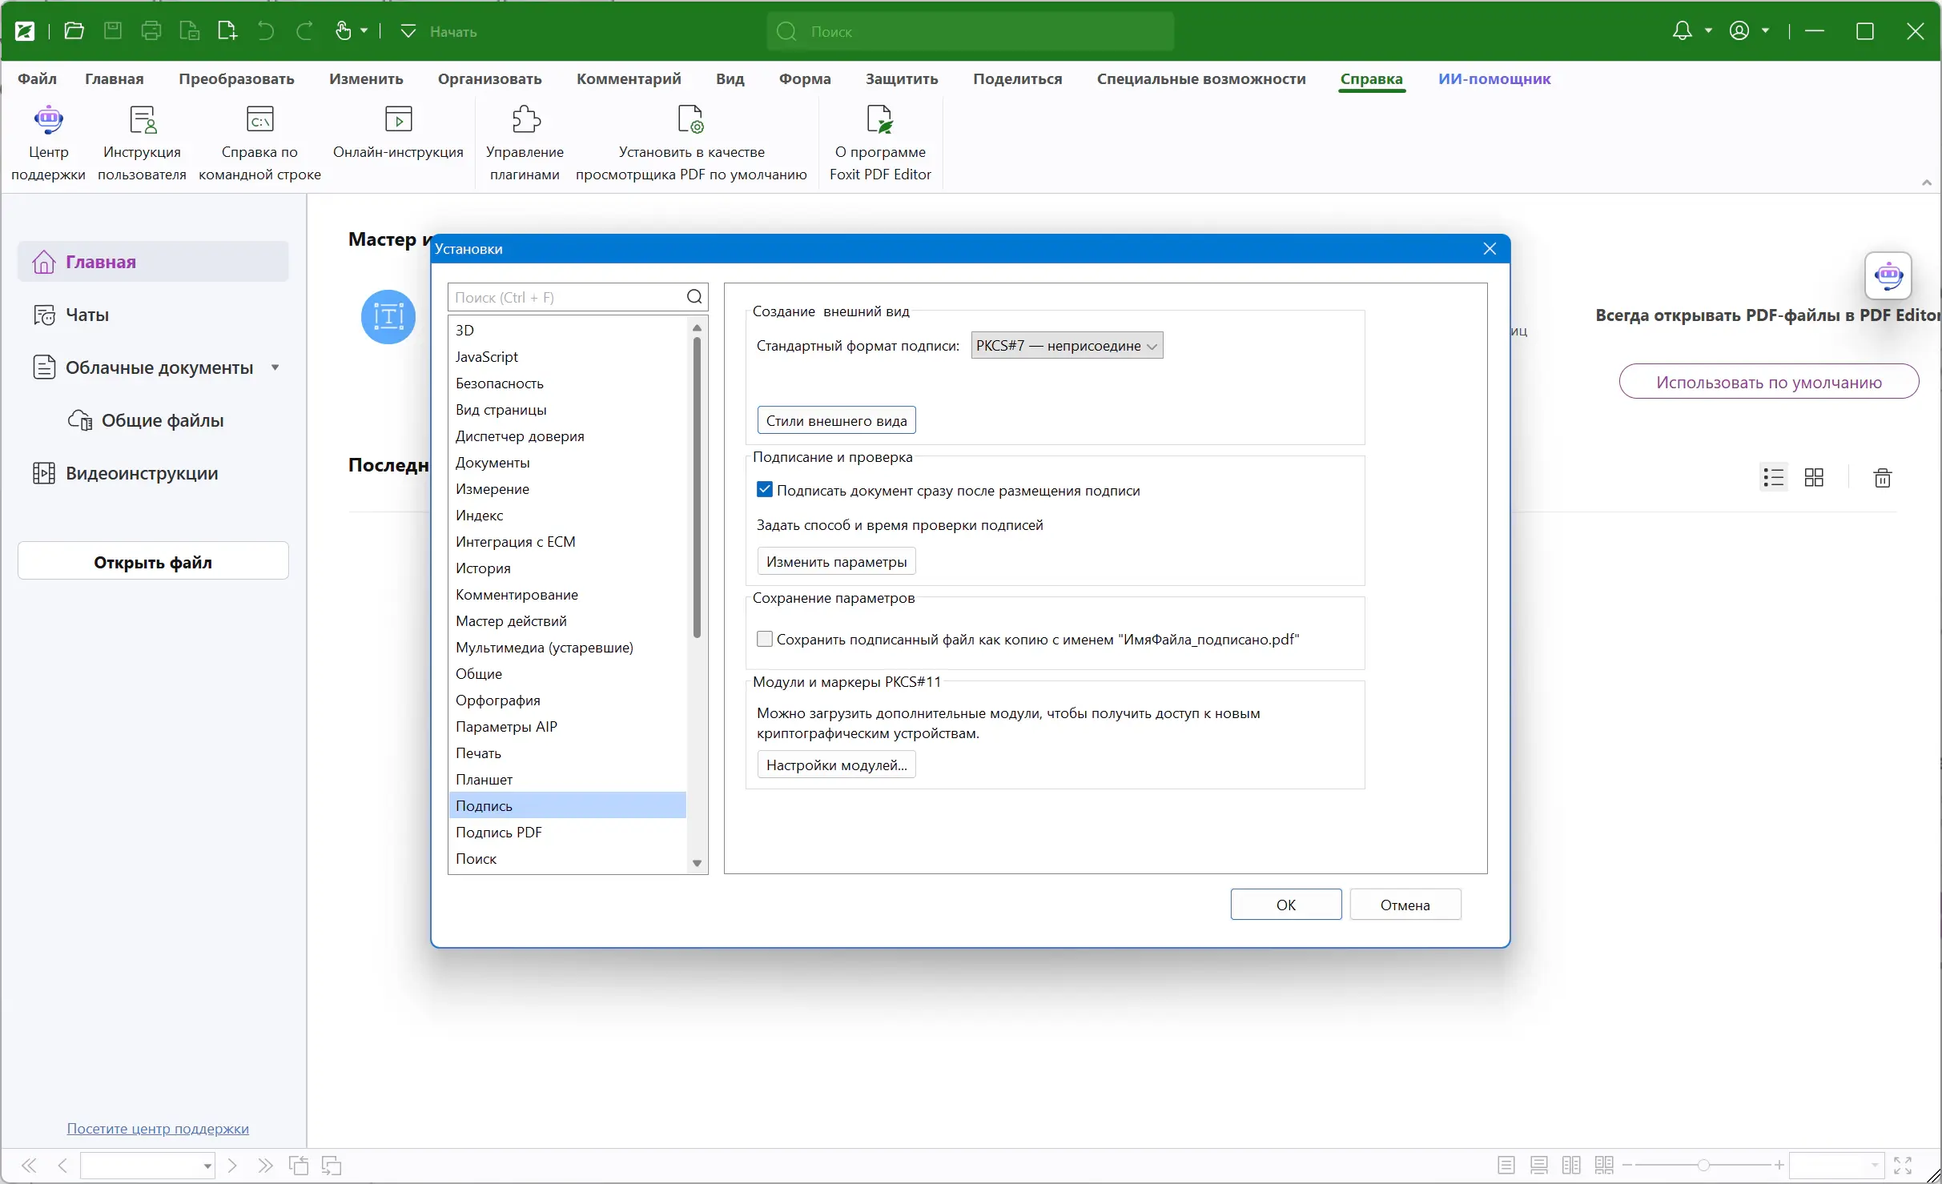
Task: Open the account profile dropdown arrow
Action: 1766,31
